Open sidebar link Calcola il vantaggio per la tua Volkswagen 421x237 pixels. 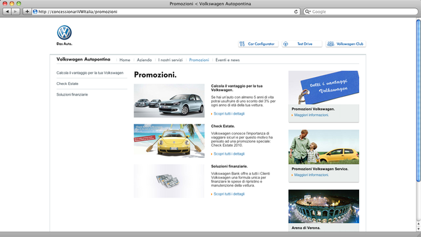coord(90,73)
